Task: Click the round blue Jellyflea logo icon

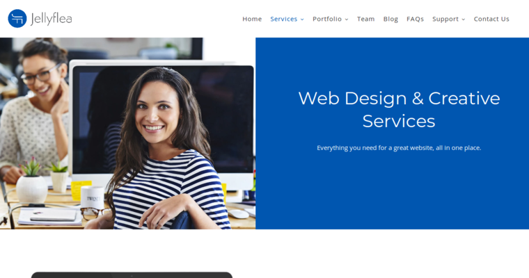Action: tap(17, 19)
